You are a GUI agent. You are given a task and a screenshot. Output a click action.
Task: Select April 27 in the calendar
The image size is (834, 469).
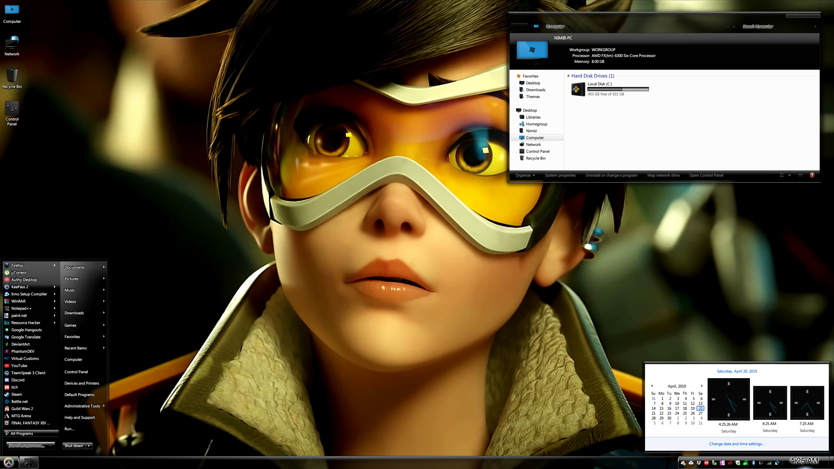700,413
